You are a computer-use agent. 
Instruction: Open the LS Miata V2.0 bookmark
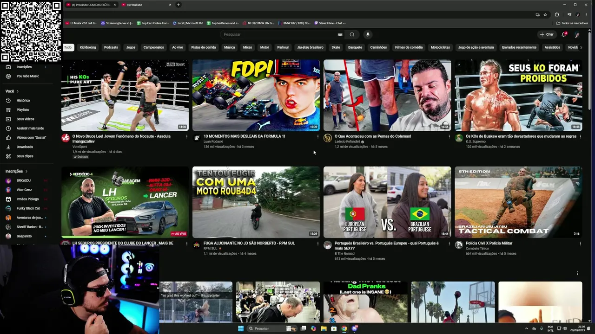pyautogui.click(x=81, y=23)
